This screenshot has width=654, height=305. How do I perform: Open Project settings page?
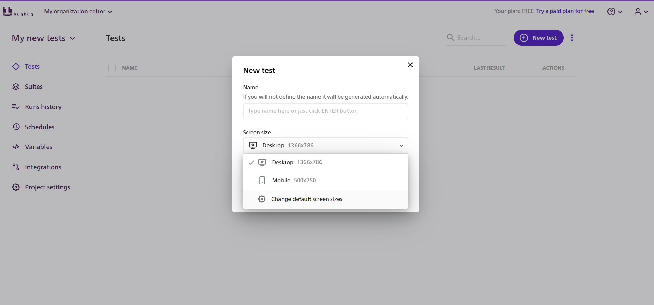48,187
